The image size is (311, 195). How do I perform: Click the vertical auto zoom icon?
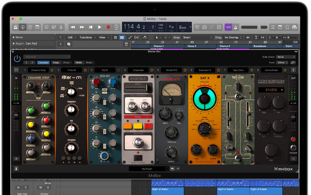pyautogui.click(x=256, y=37)
